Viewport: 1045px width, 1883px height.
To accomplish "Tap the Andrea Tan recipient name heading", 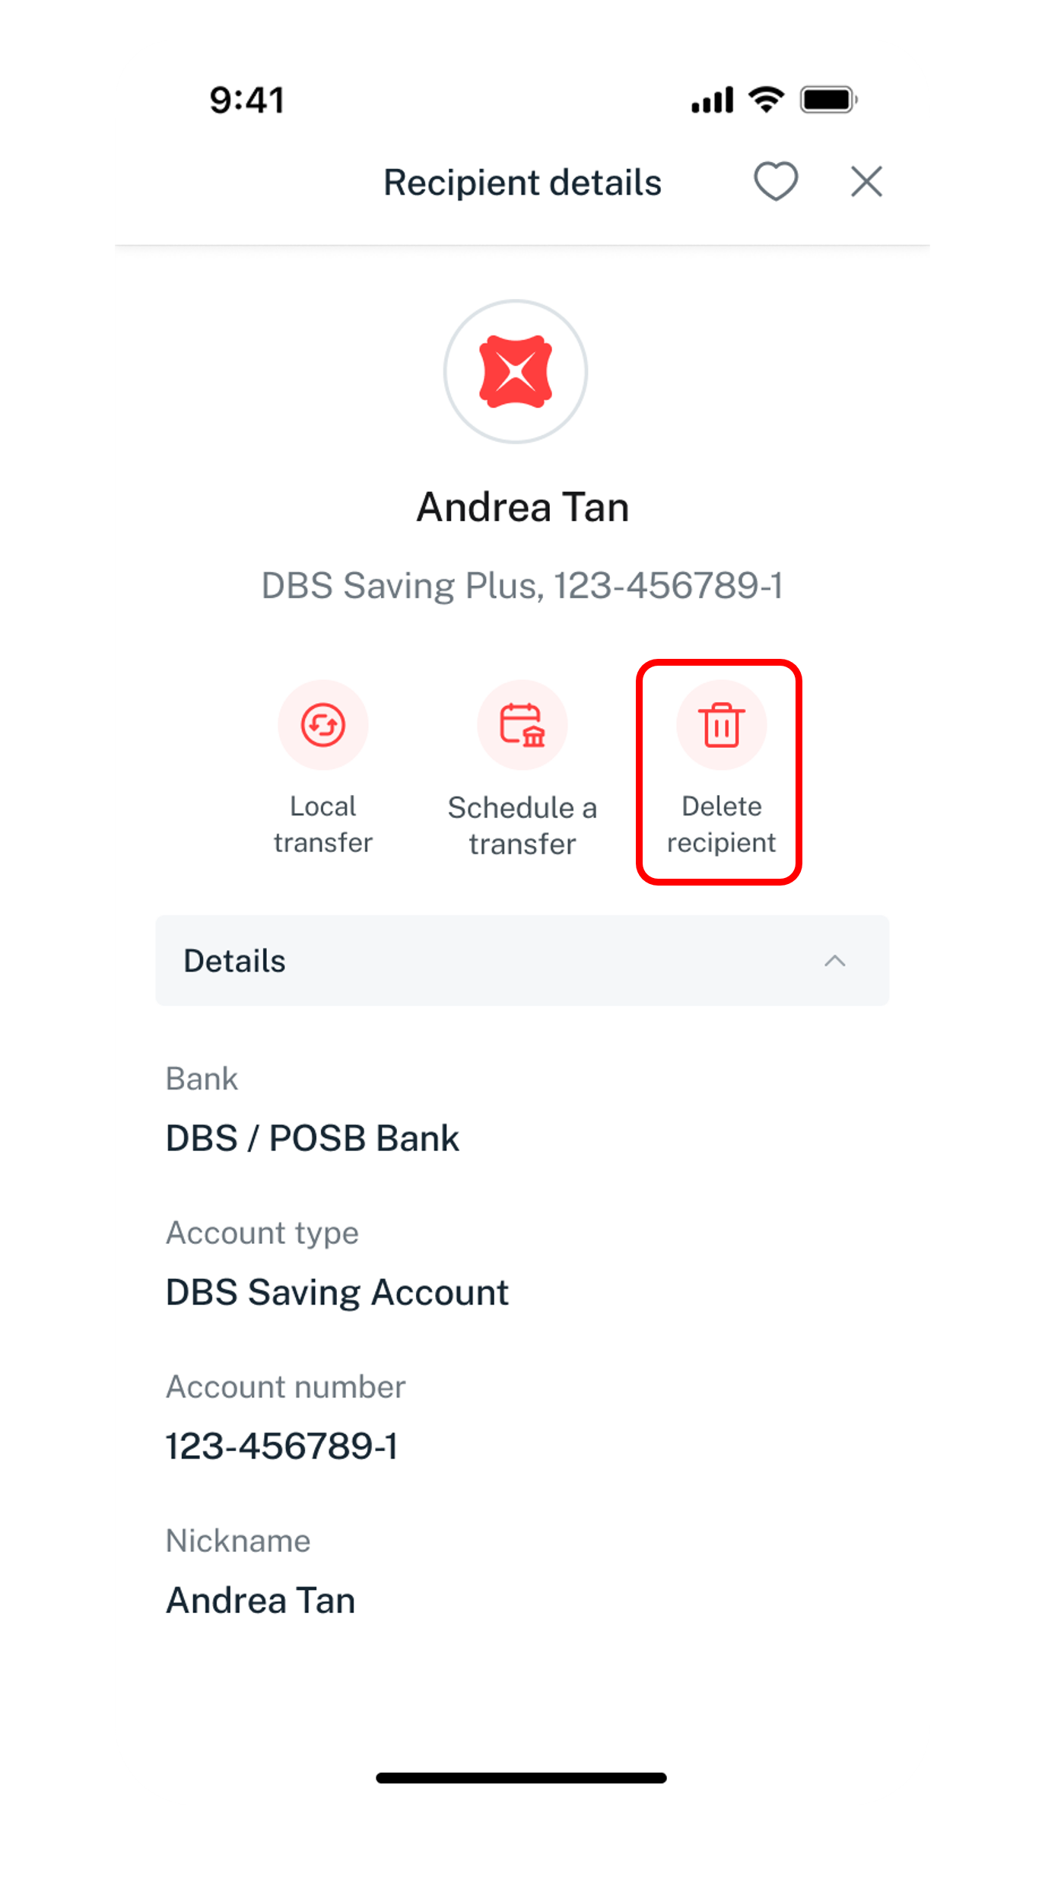I will pyautogui.click(x=522, y=507).
